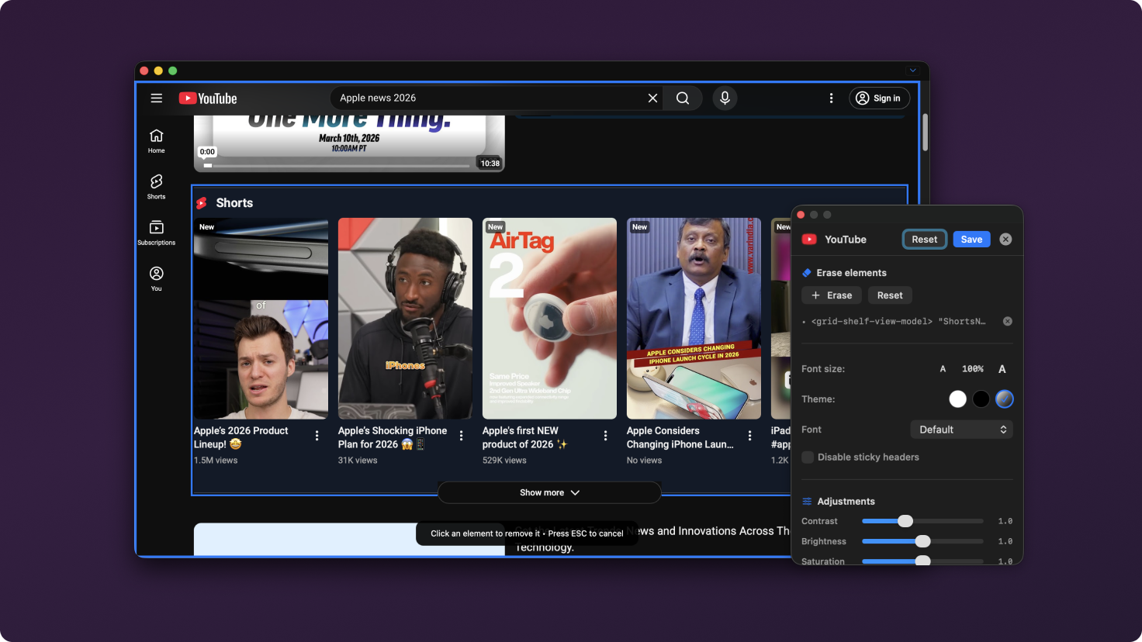Click the YouTube icon in the panel header
Screen dimensions: 1142x642
[x=809, y=240]
